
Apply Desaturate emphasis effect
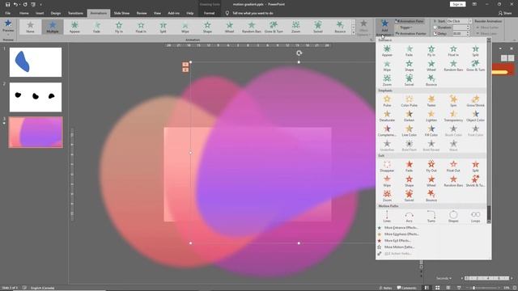tap(387, 116)
